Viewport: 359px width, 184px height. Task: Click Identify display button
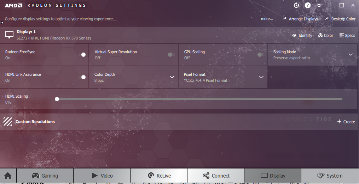point(302,35)
